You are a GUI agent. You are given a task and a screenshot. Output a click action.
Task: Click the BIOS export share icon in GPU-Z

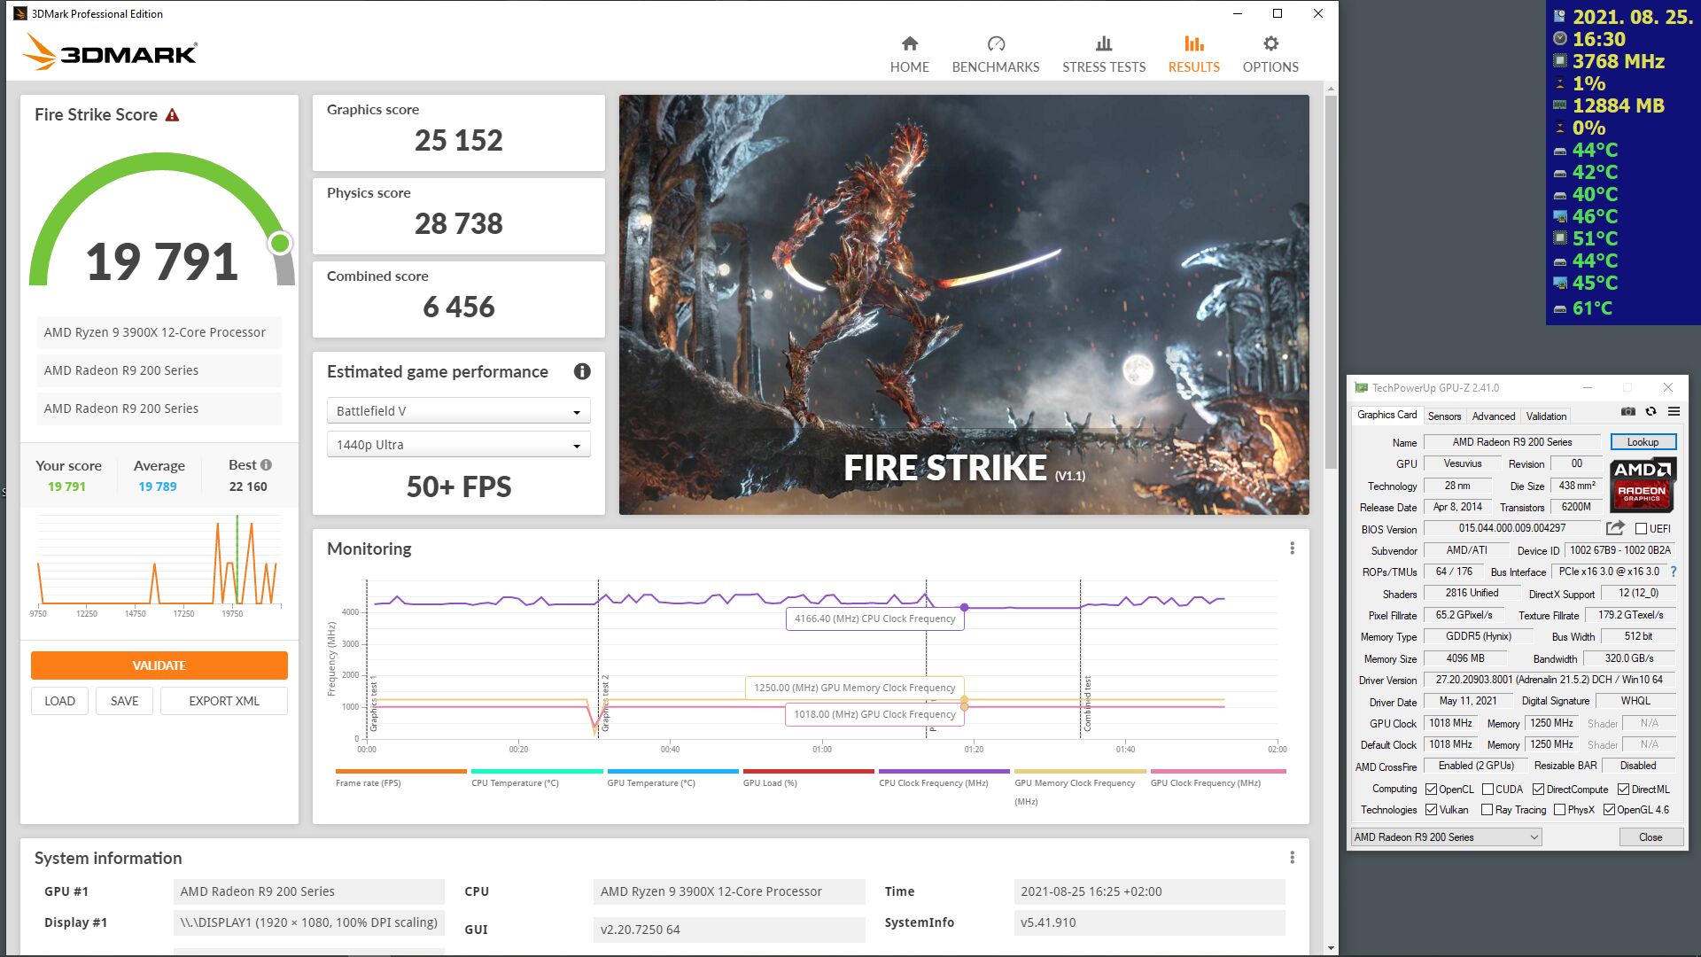point(1615,528)
